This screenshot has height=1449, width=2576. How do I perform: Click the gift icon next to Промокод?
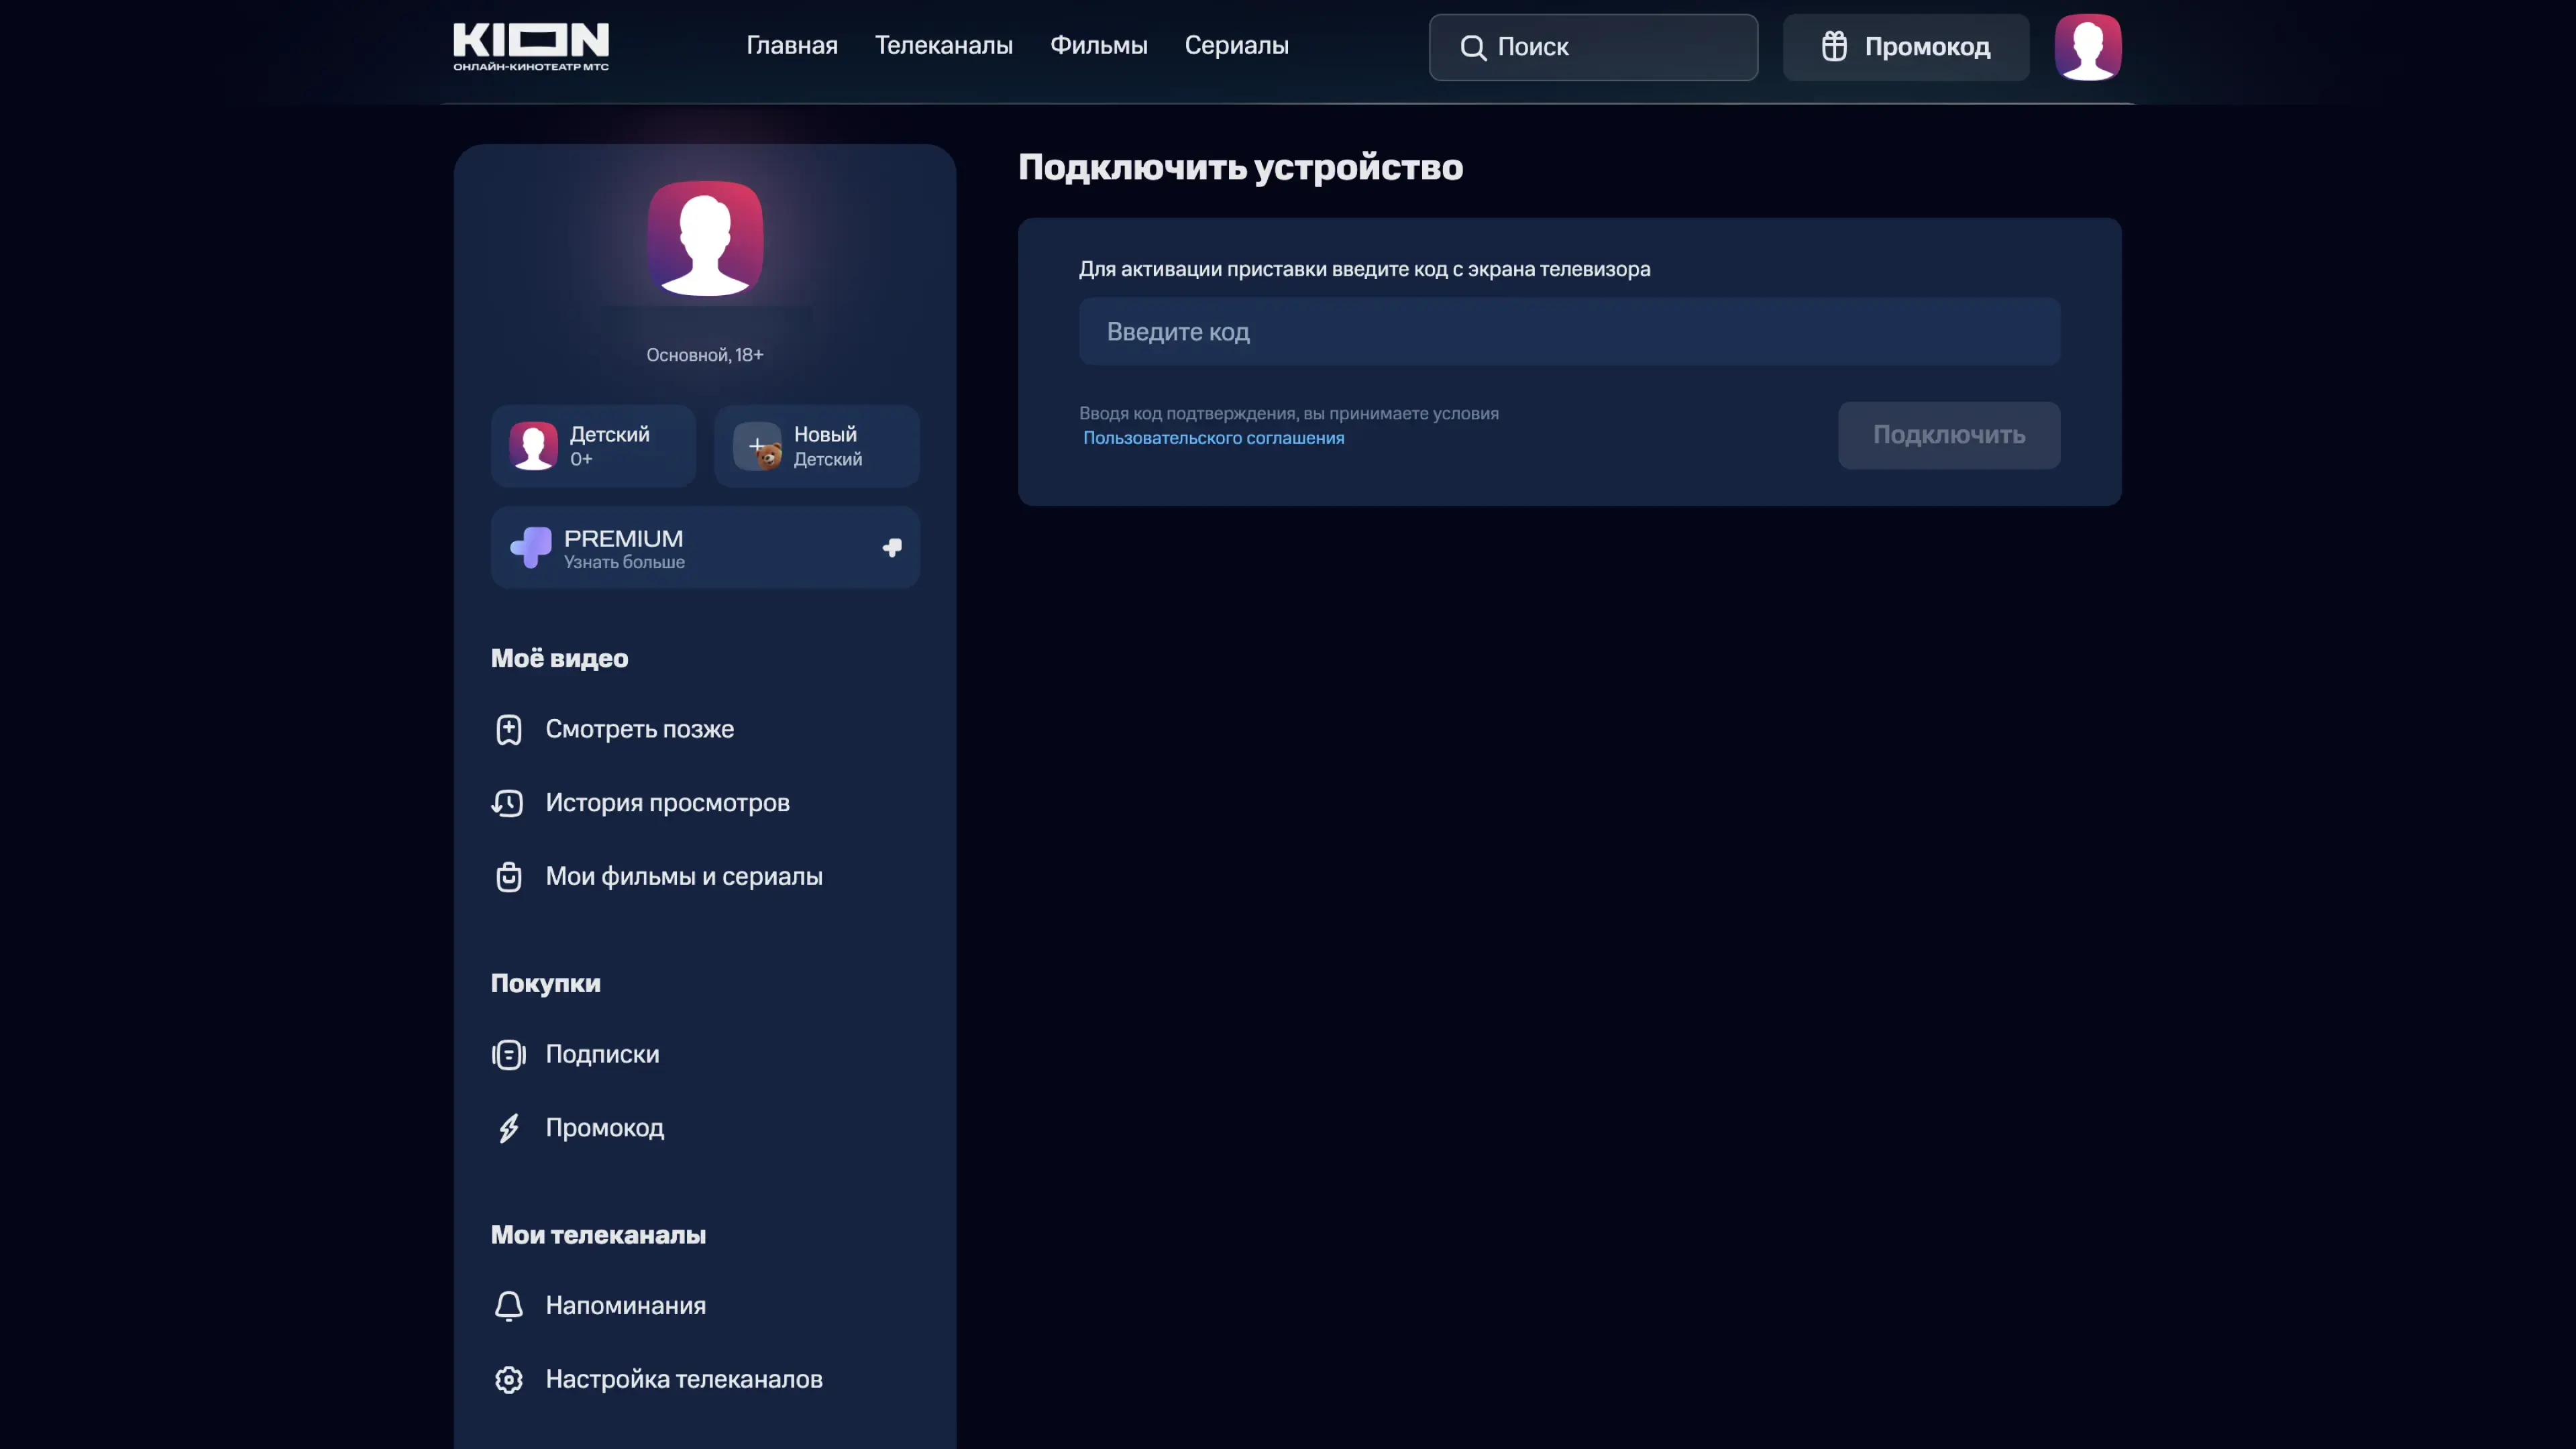click(x=1834, y=46)
